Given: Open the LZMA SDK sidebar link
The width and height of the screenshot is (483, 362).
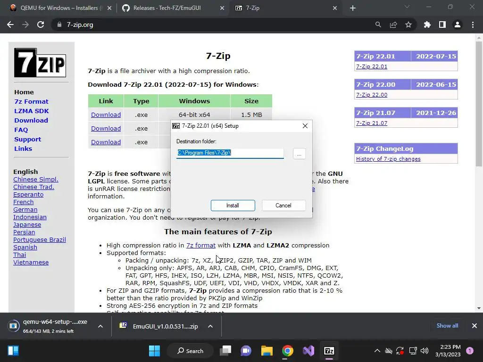Looking at the screenshot, I should click(x=32, y=111).
